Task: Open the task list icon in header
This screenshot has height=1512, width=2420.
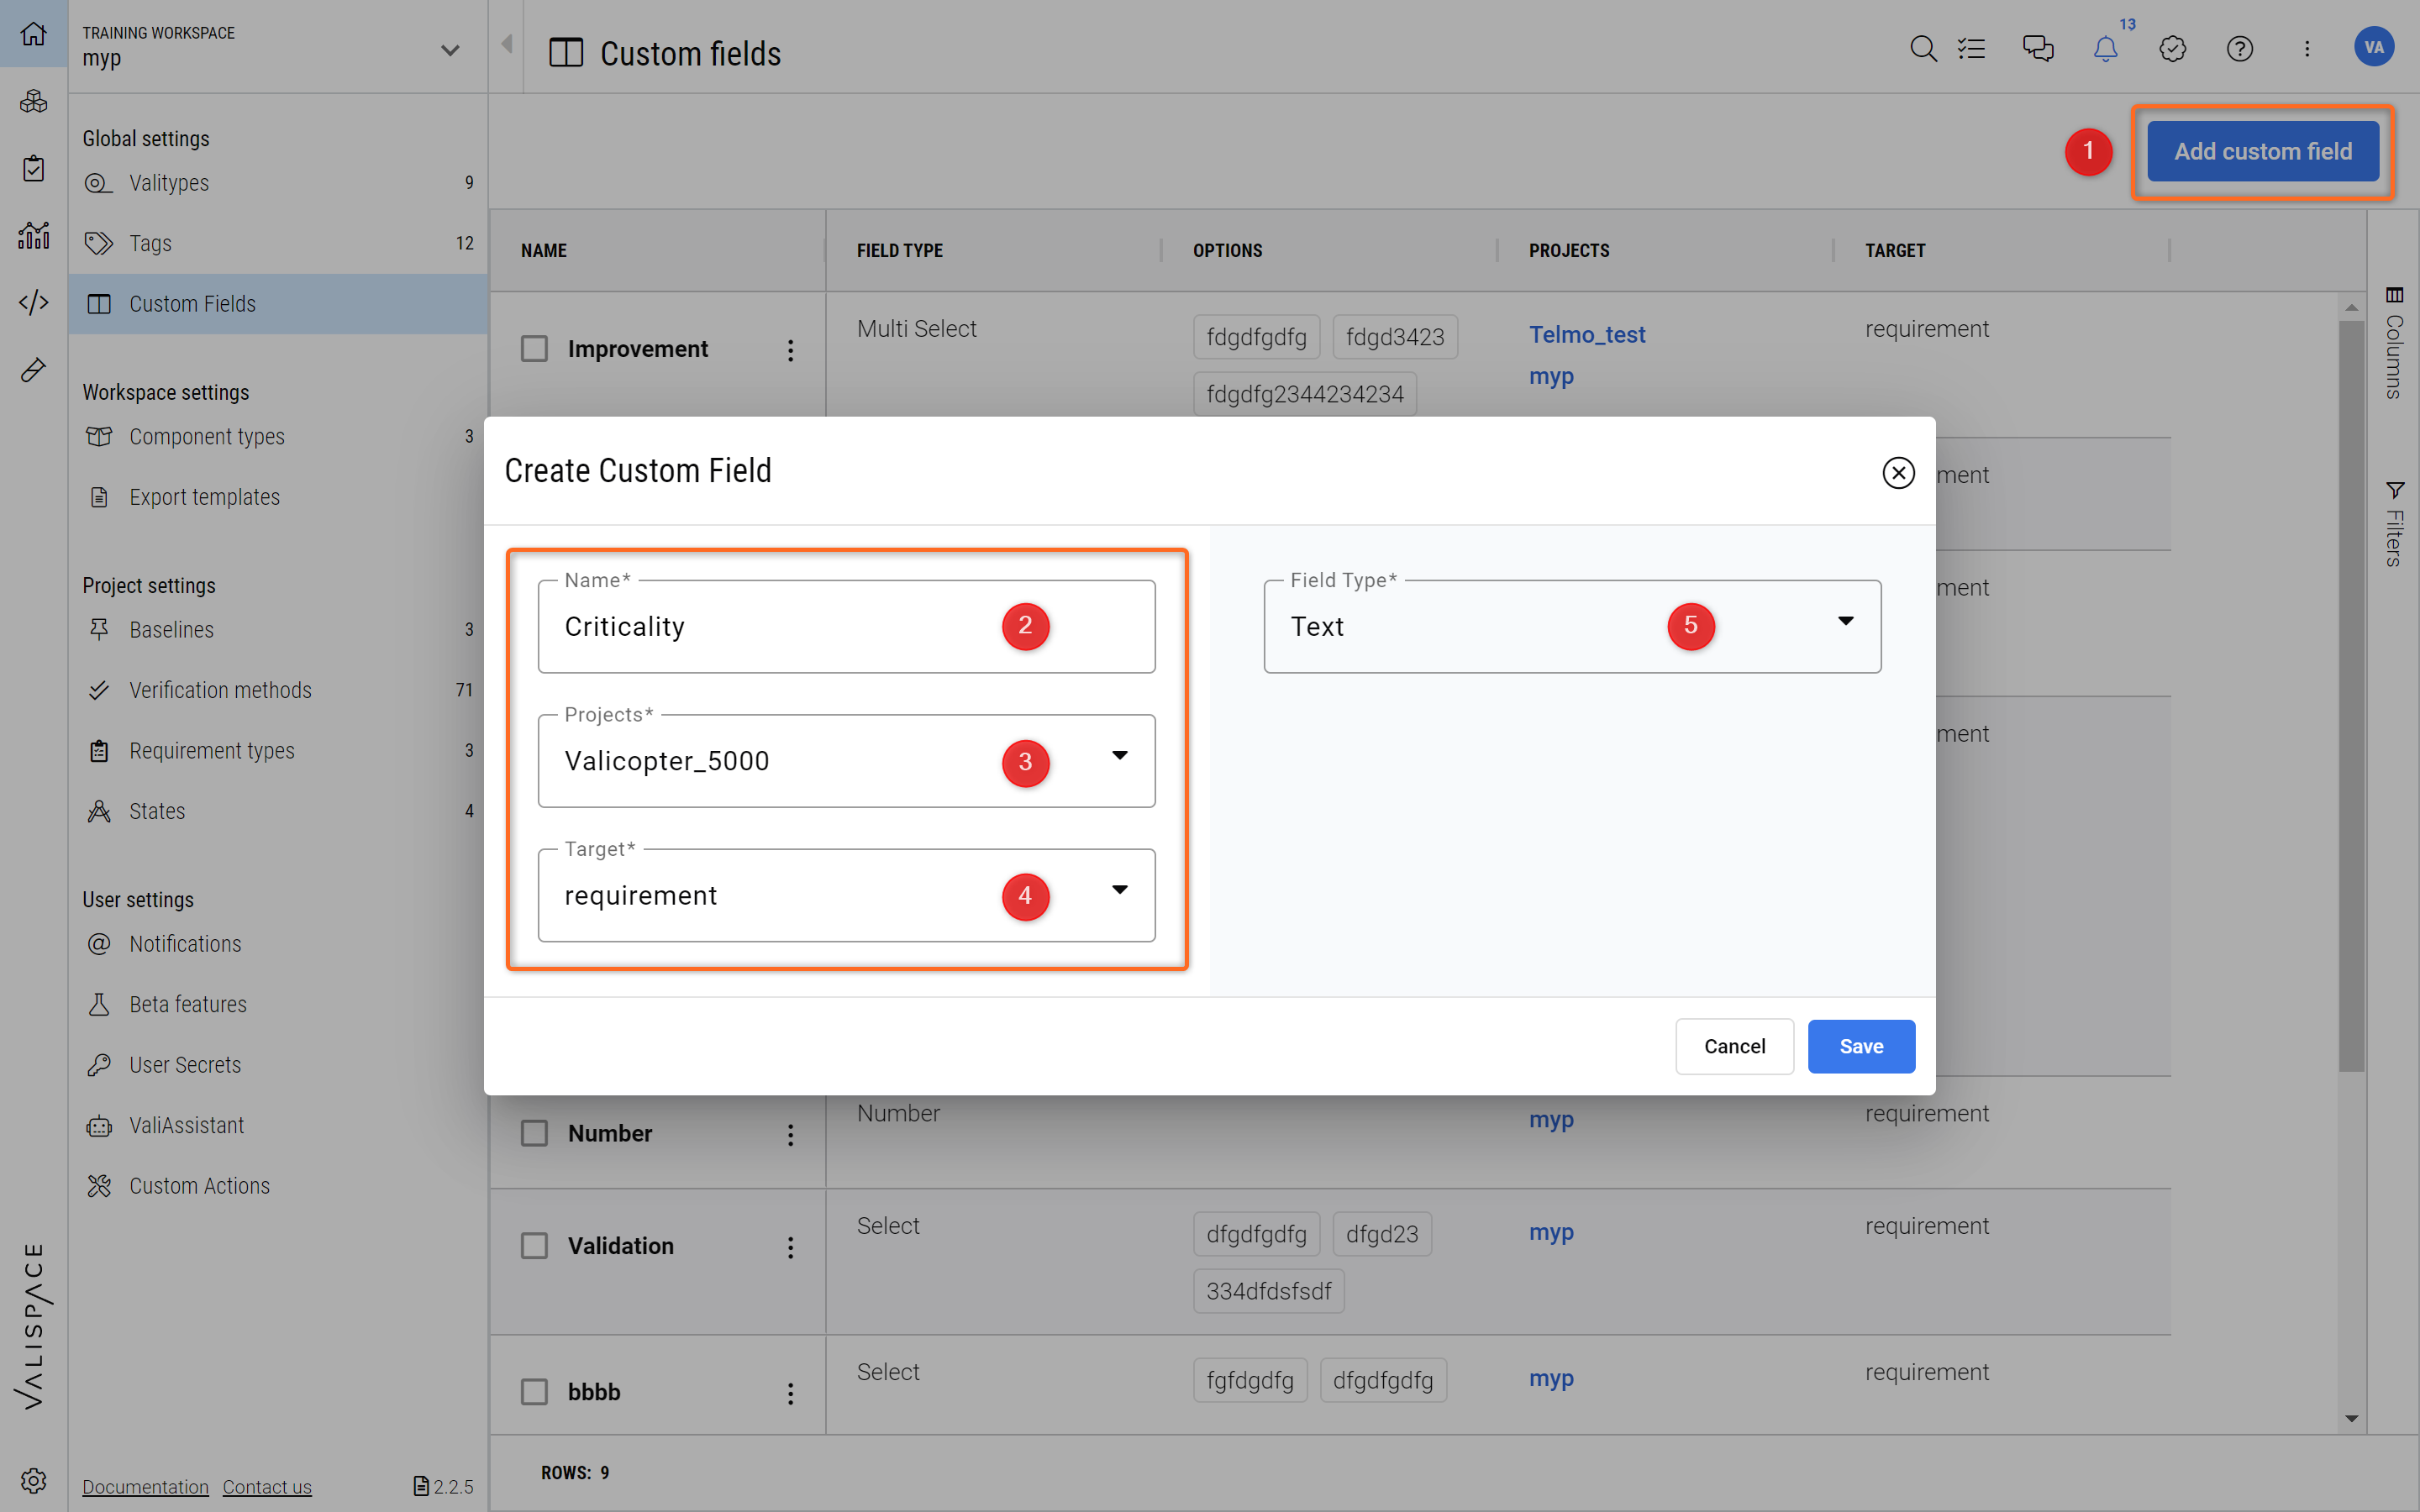Action: (x=1972, y=48)
